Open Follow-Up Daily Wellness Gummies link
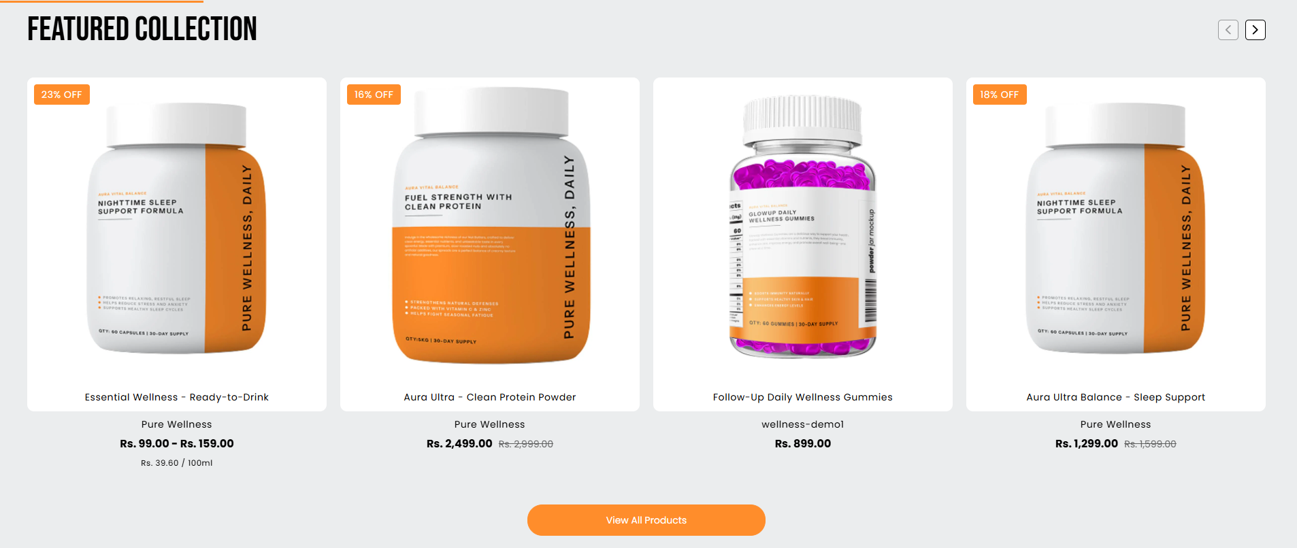This screenshot has width=1297, height=548. (x=803, y=397)
